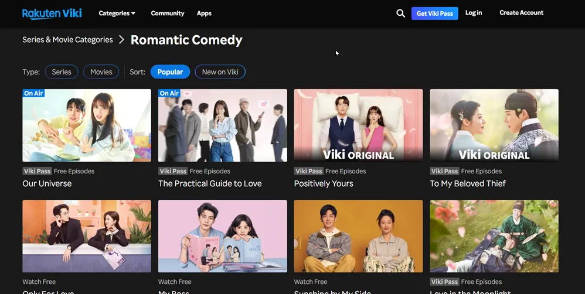Open the search magnifier icon
This screenshot has width=585, height=294.
click(401, 13)
